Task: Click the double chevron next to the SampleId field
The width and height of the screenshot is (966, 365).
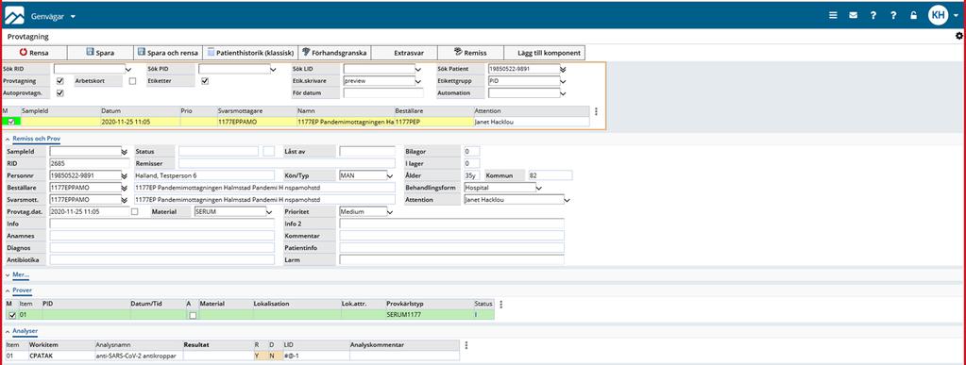Action: (x=124, y=152)
